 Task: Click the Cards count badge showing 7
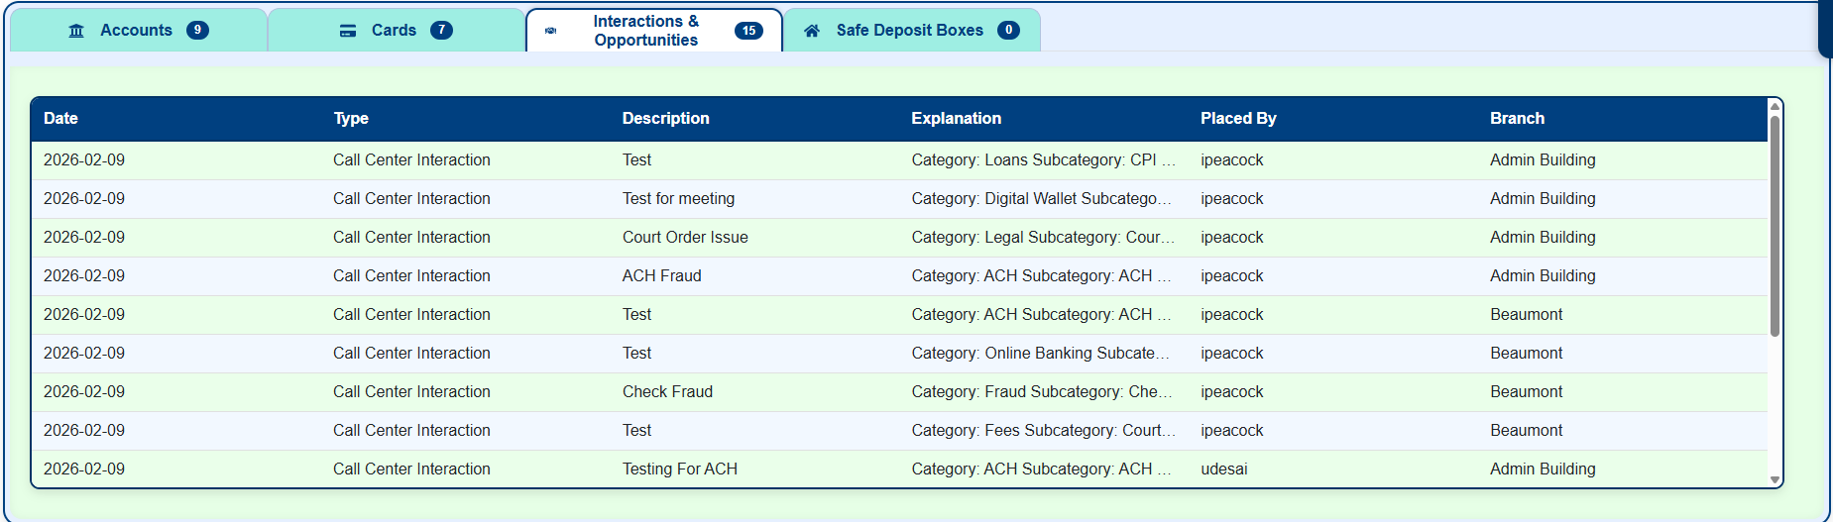pos(442,31)
